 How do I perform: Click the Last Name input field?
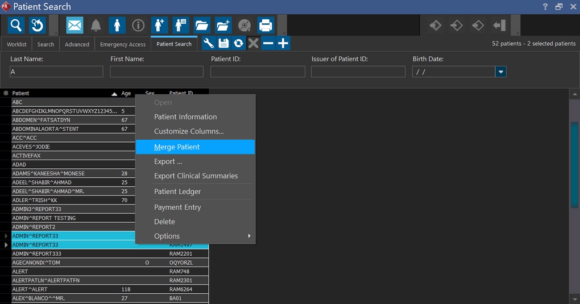tap(56, 72)
